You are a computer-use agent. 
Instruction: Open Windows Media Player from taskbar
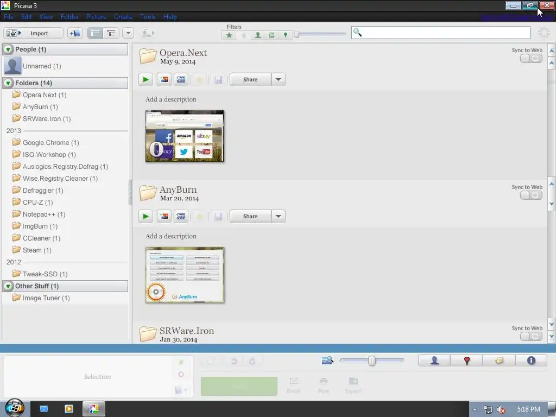(69, 409)
